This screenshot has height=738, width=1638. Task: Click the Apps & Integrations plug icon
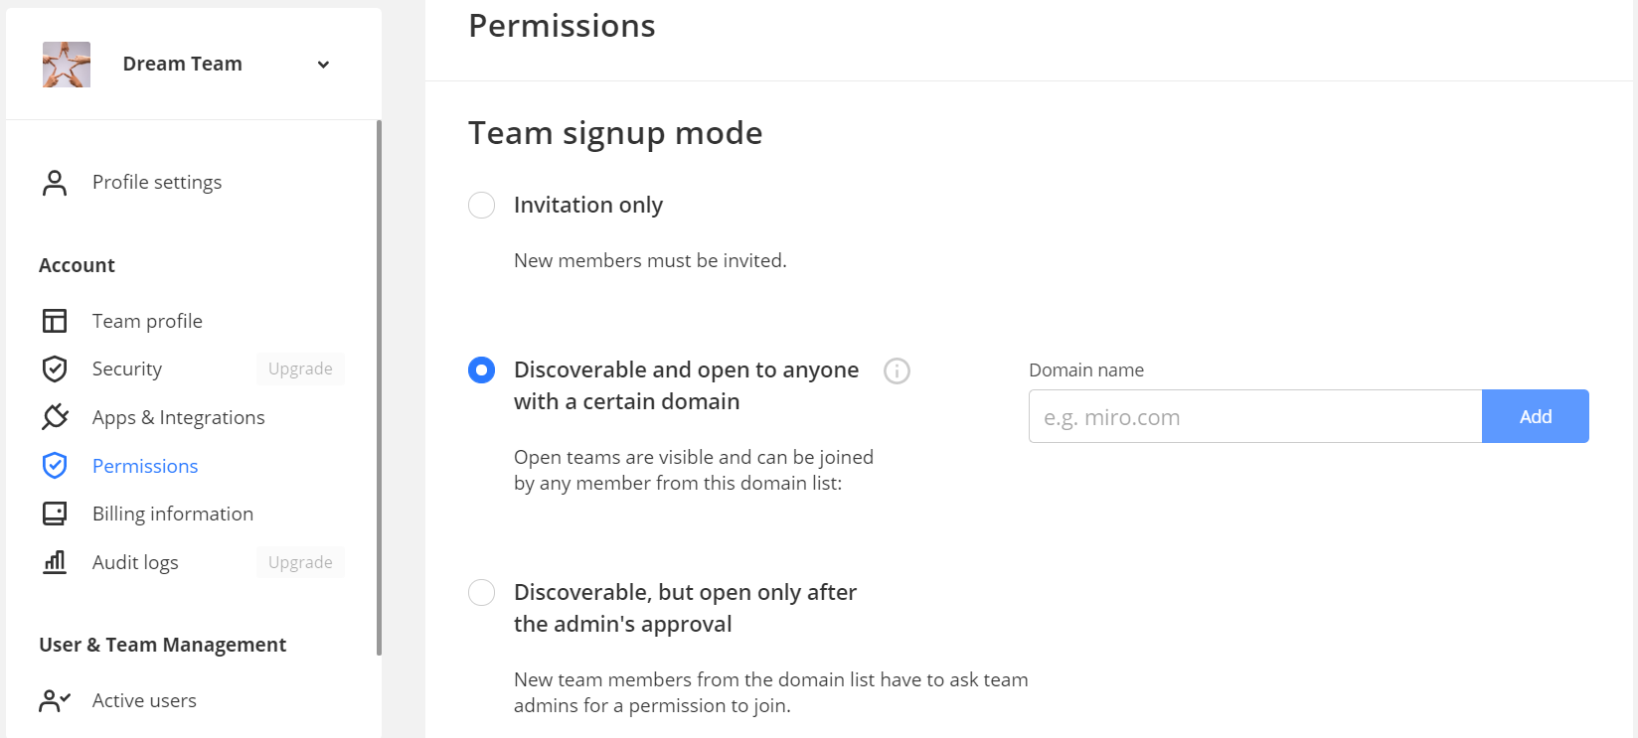pyautogui.click(x=55, y=417)
